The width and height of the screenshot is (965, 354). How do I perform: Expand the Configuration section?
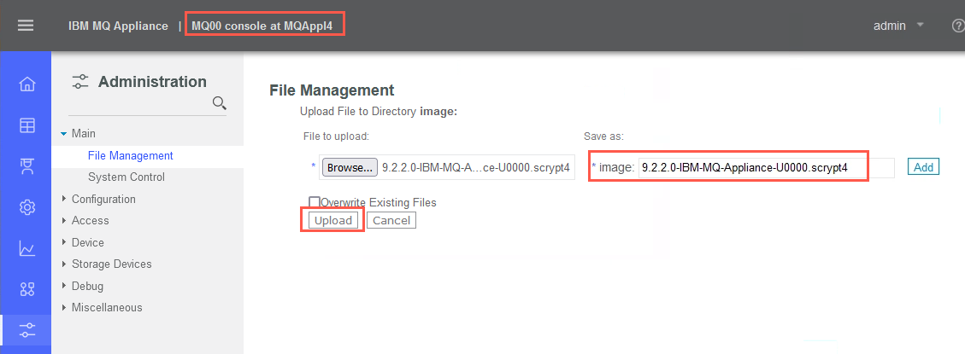click(x=62, y=199)
